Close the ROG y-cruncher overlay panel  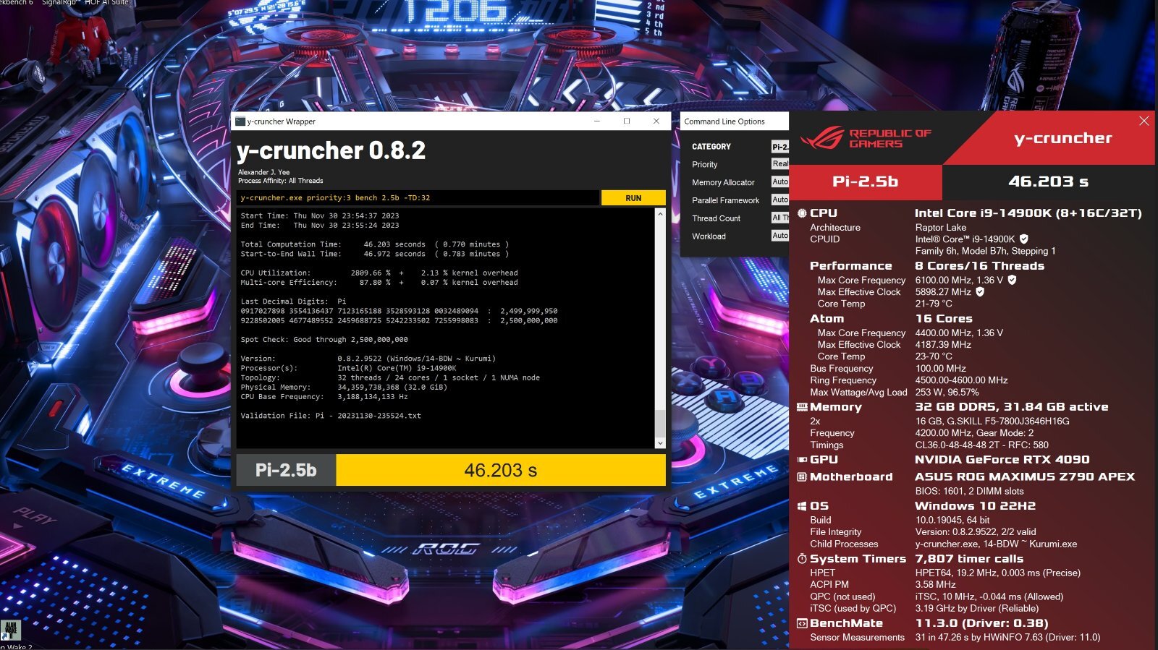1144,121
